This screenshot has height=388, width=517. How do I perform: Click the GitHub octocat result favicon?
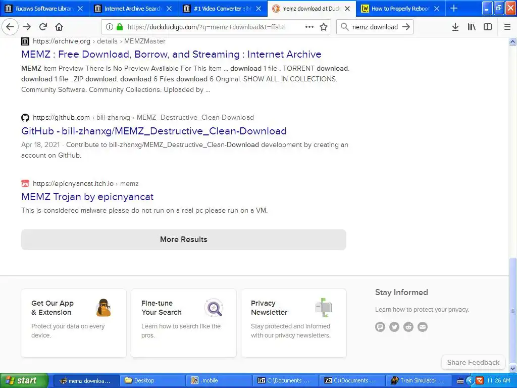click(25, 117)
